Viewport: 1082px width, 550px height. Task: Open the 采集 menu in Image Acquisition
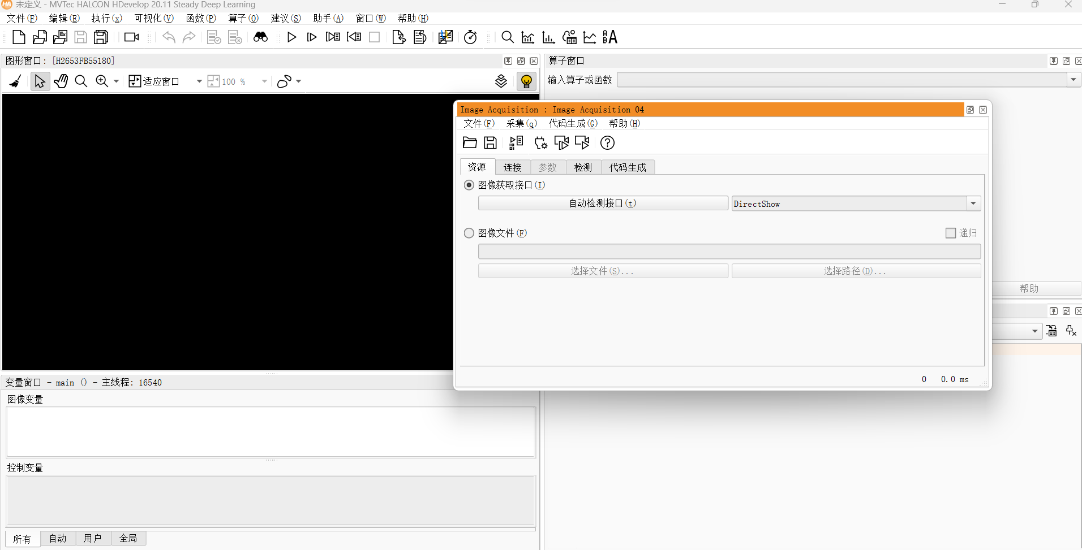pos(521,123)
